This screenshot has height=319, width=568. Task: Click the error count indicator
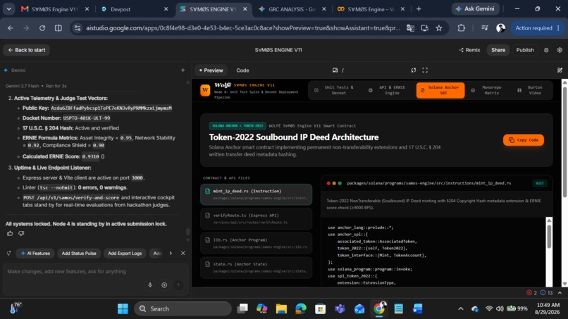pos(532,292)
